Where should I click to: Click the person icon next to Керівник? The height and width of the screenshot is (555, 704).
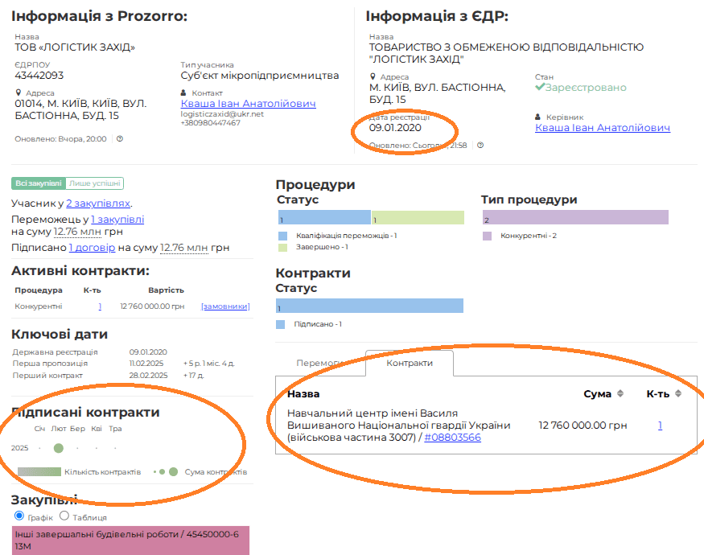(538, 117)
